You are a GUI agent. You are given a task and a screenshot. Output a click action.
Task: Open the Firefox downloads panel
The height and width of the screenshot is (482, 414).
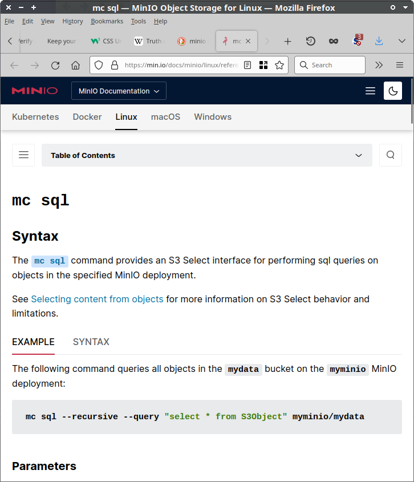(x=379, y=41)
